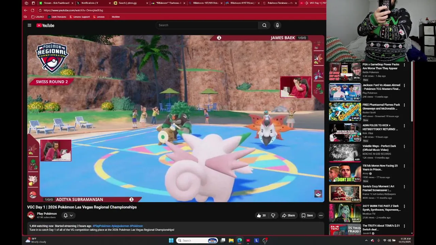
Task: Click the Save button
Action: point(307,215)
